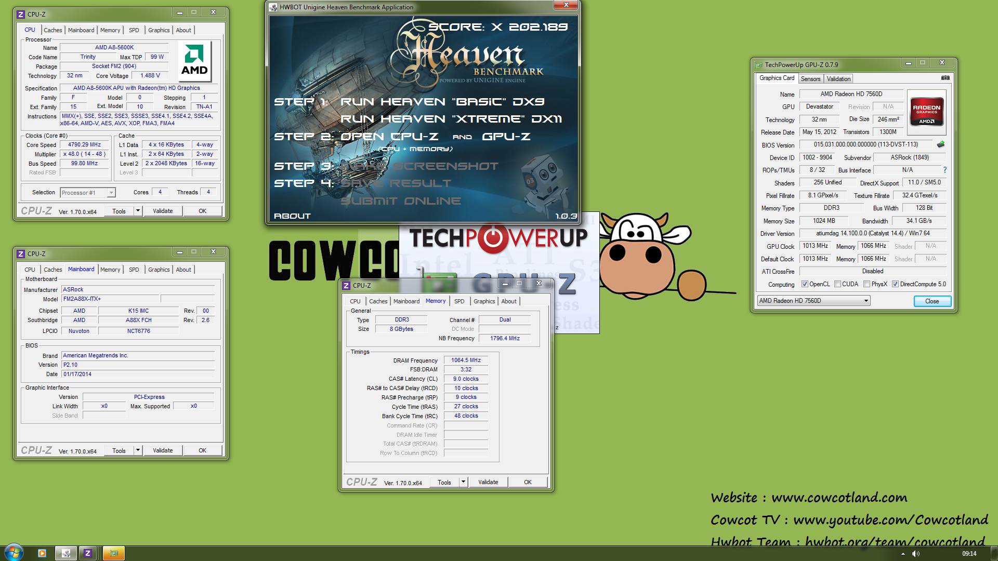Screen dimensions: 998x561
Task: Click the GPU-Z window title bar icon
Action: [758, 64]
